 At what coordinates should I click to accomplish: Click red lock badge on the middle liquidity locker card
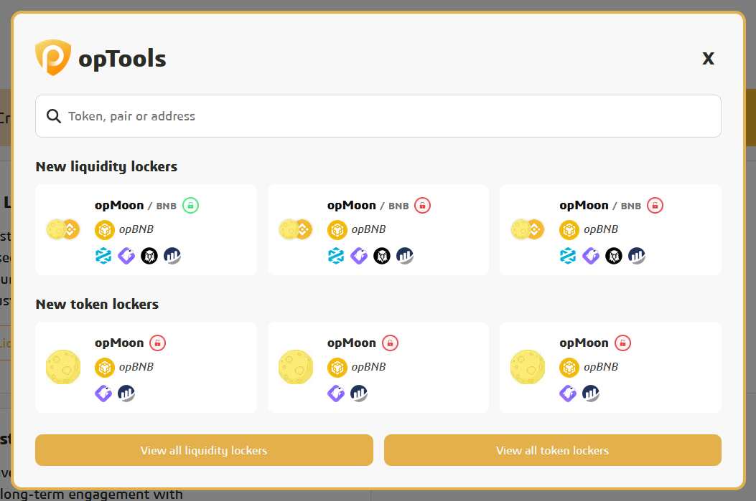422,206
